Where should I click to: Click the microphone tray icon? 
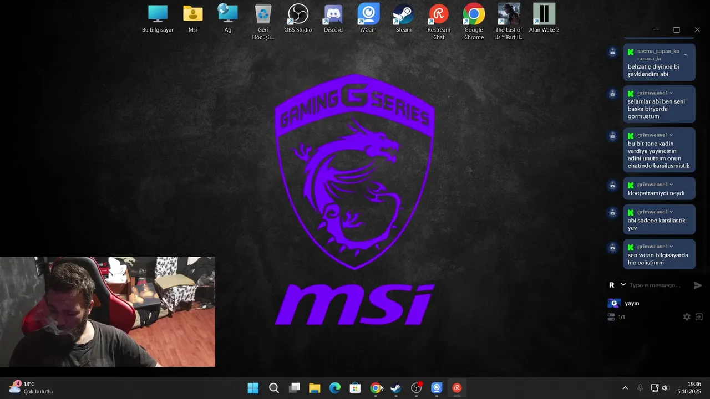pos(640,388)
